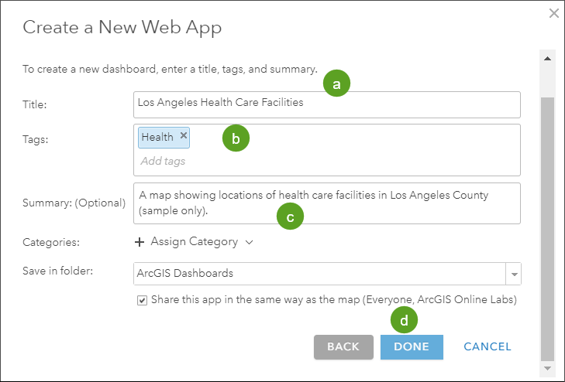Select the ArcGIS Dashboards folder field
This screenshot has width=565, height=382.
(x=318, y=274)
